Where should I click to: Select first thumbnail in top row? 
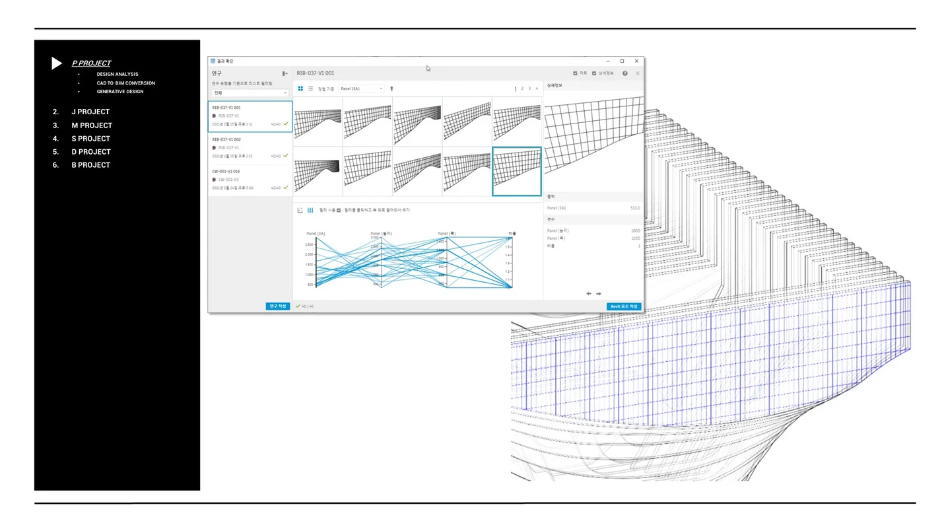318,122
